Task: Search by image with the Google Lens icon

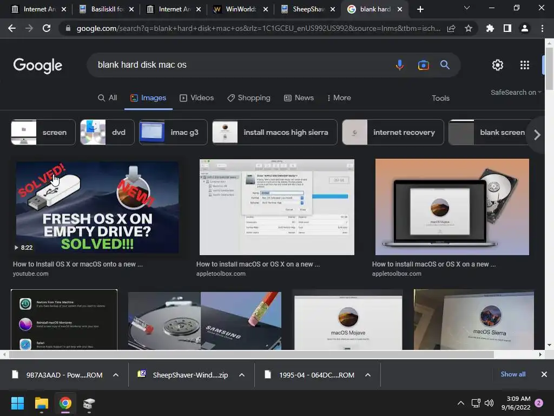Action: click(x=423, y=65)
